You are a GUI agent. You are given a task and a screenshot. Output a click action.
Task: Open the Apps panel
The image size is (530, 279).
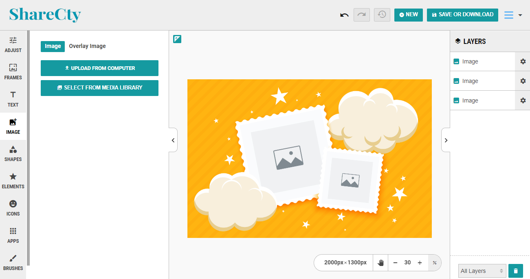13,235
